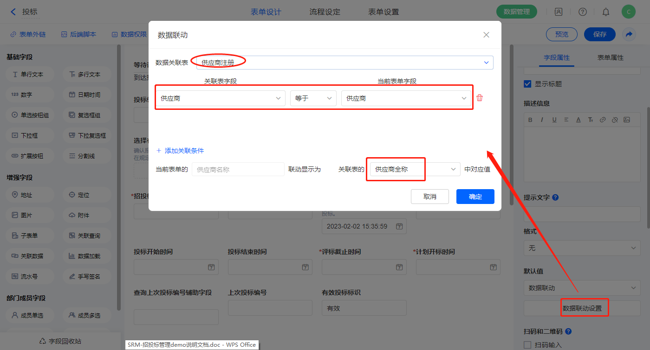This screenshot has height=350, width=650.
Task: Click the back arrow next to 投标
Action: 13,12
